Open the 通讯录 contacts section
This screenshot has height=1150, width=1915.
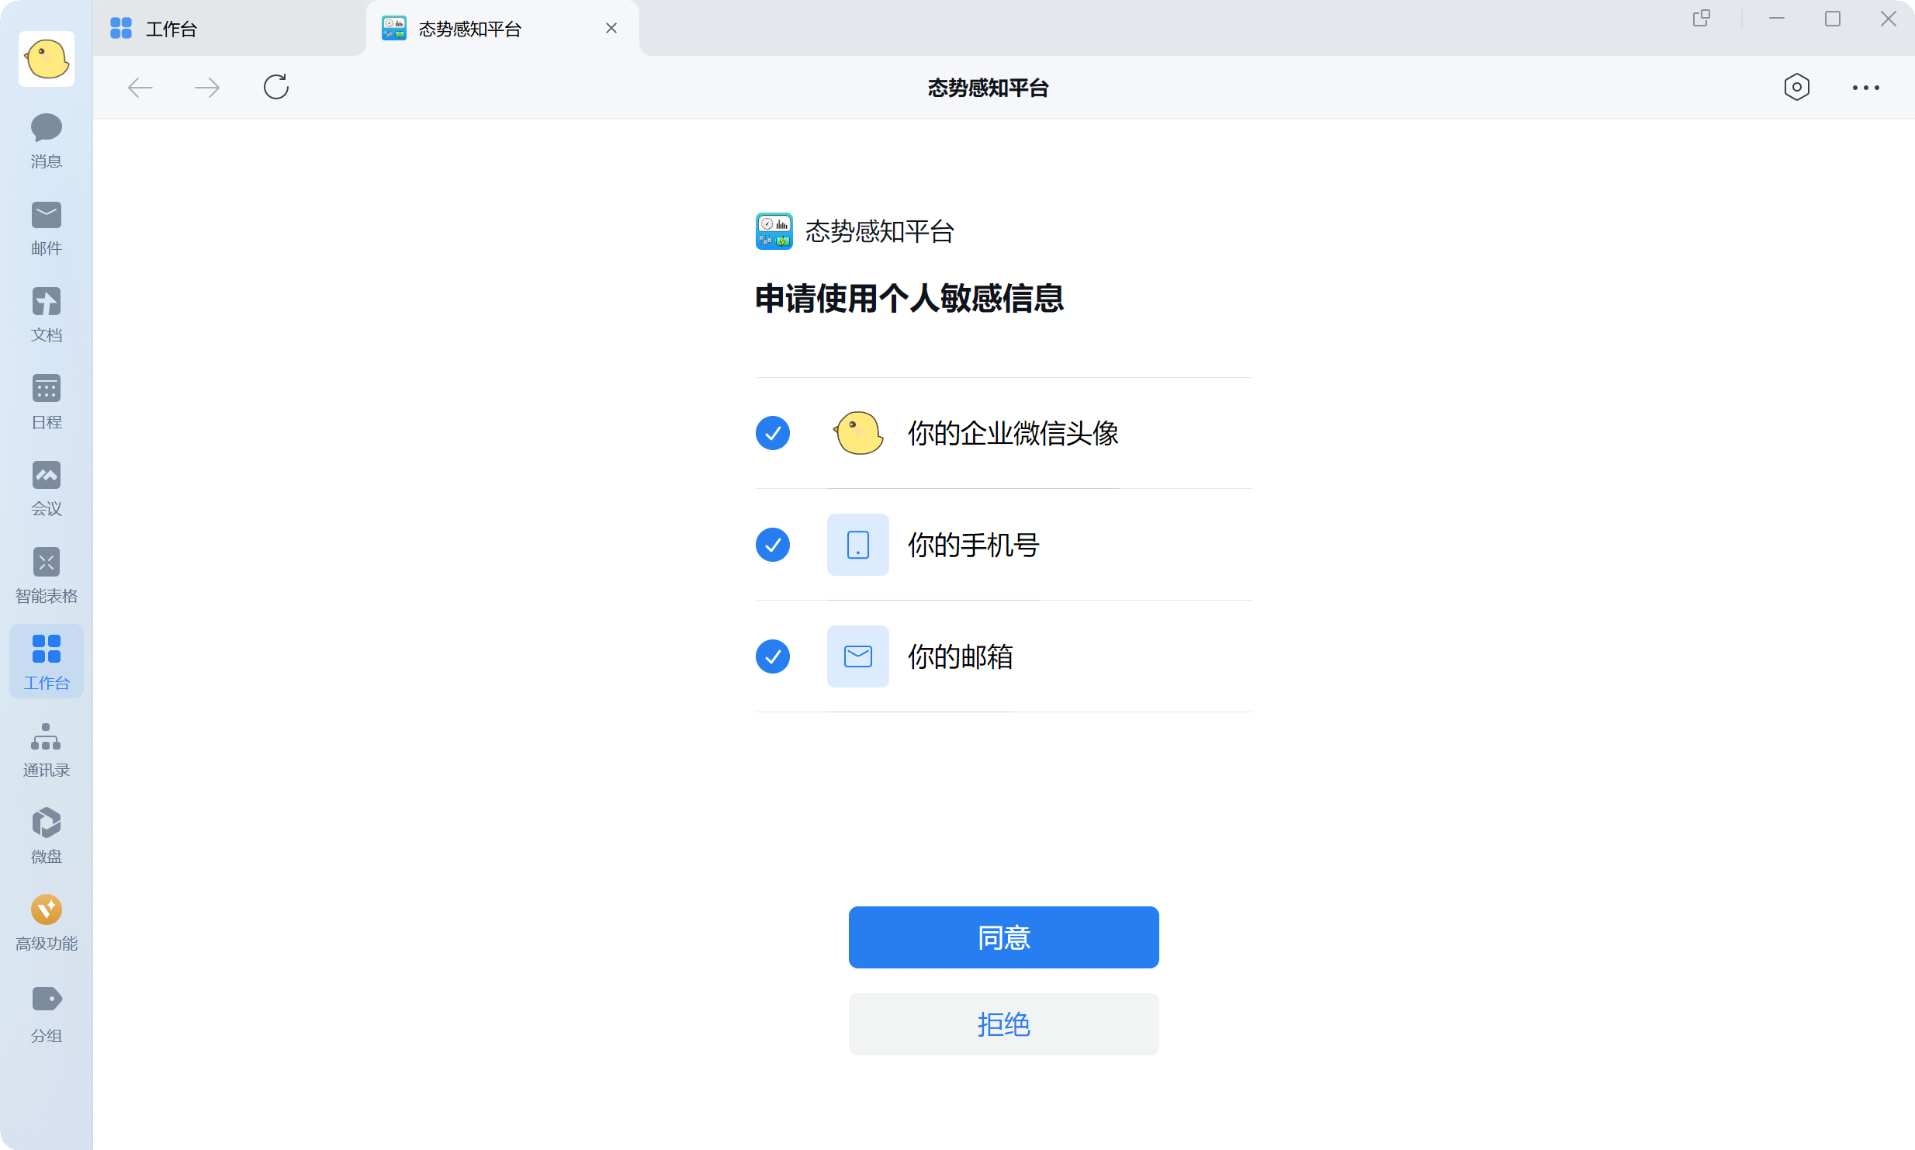46,748
